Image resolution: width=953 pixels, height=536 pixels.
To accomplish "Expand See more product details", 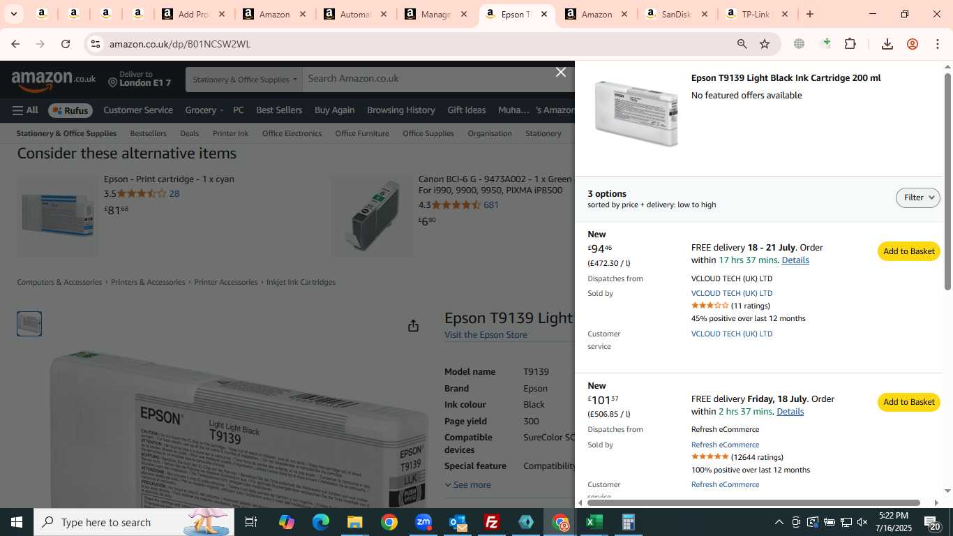I will (467, 484).
